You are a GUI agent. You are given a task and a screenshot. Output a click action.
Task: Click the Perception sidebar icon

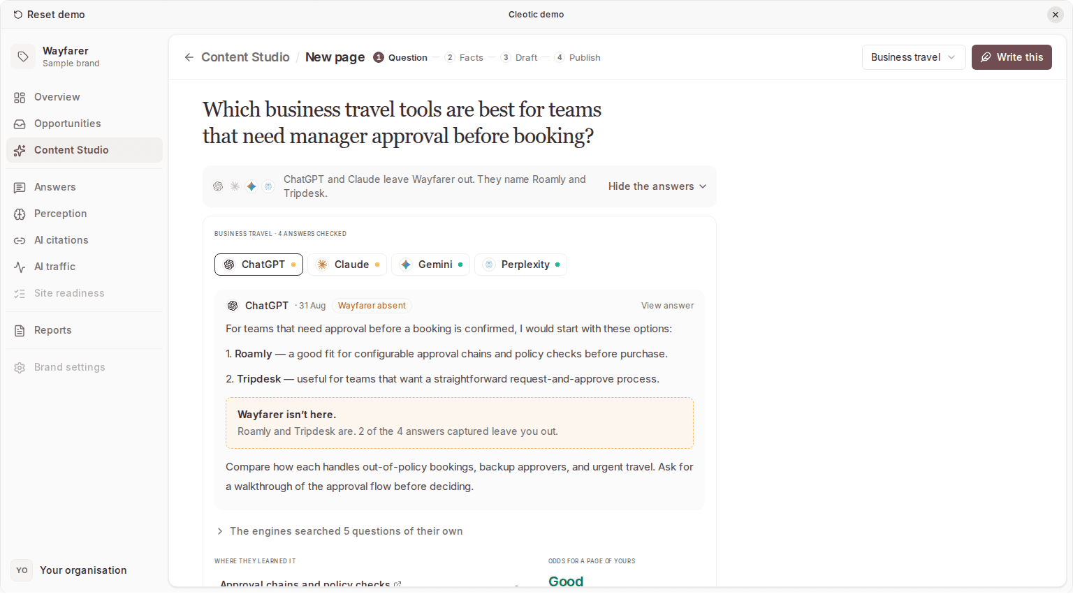click(20, 214)
